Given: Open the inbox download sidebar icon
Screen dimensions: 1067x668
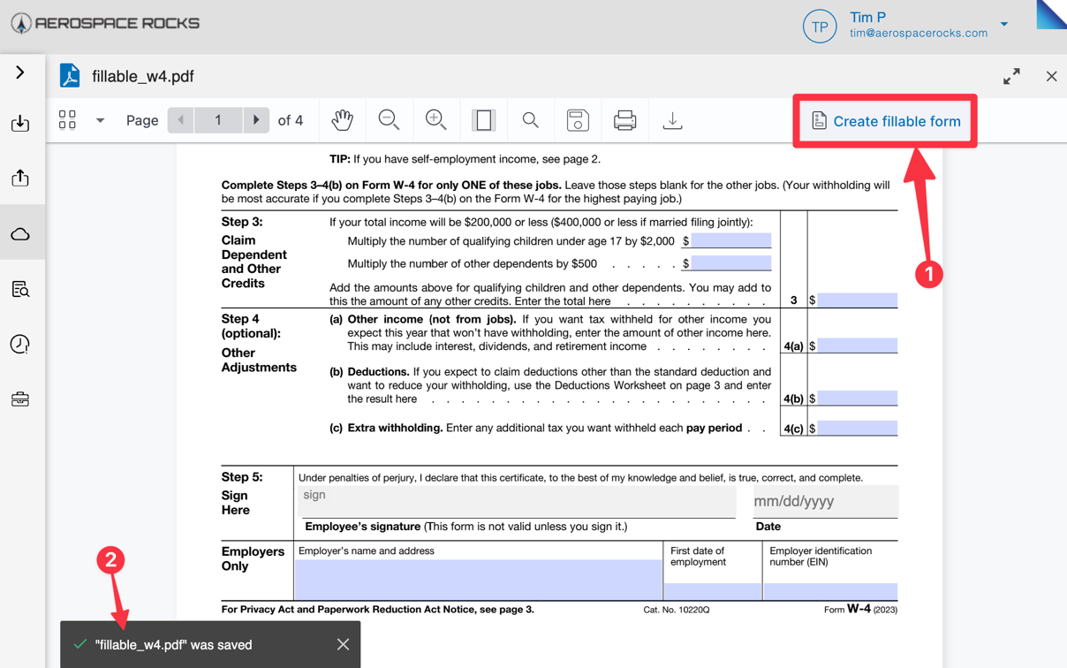Looking at the screenshot, I should [x=20, y=123].
